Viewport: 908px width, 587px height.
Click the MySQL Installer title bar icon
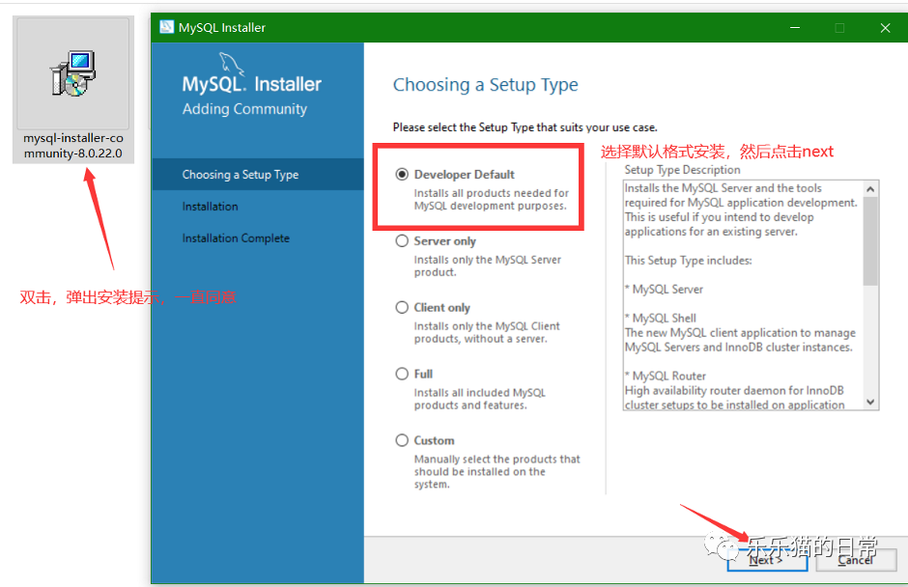[167, 27]
